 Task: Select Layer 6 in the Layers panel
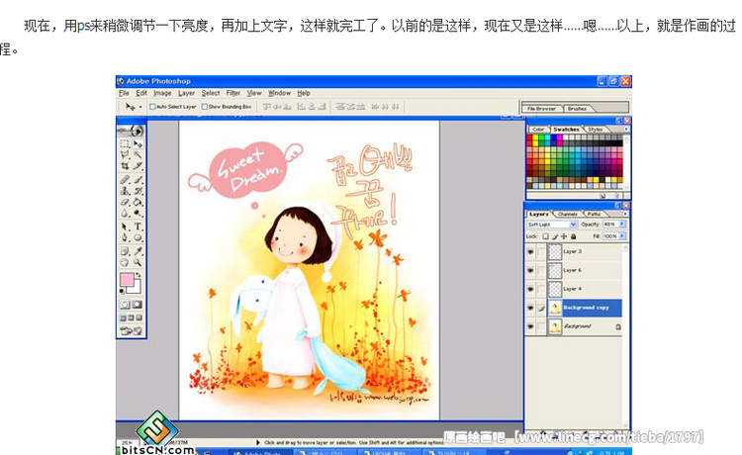pyautogui.click(x=585, y=271)
